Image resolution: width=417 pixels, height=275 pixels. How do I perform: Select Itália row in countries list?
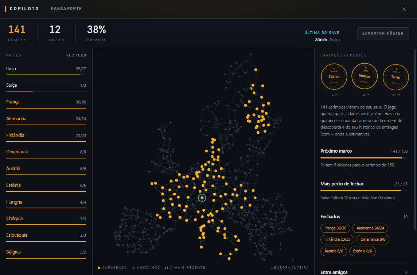(46, 70)
